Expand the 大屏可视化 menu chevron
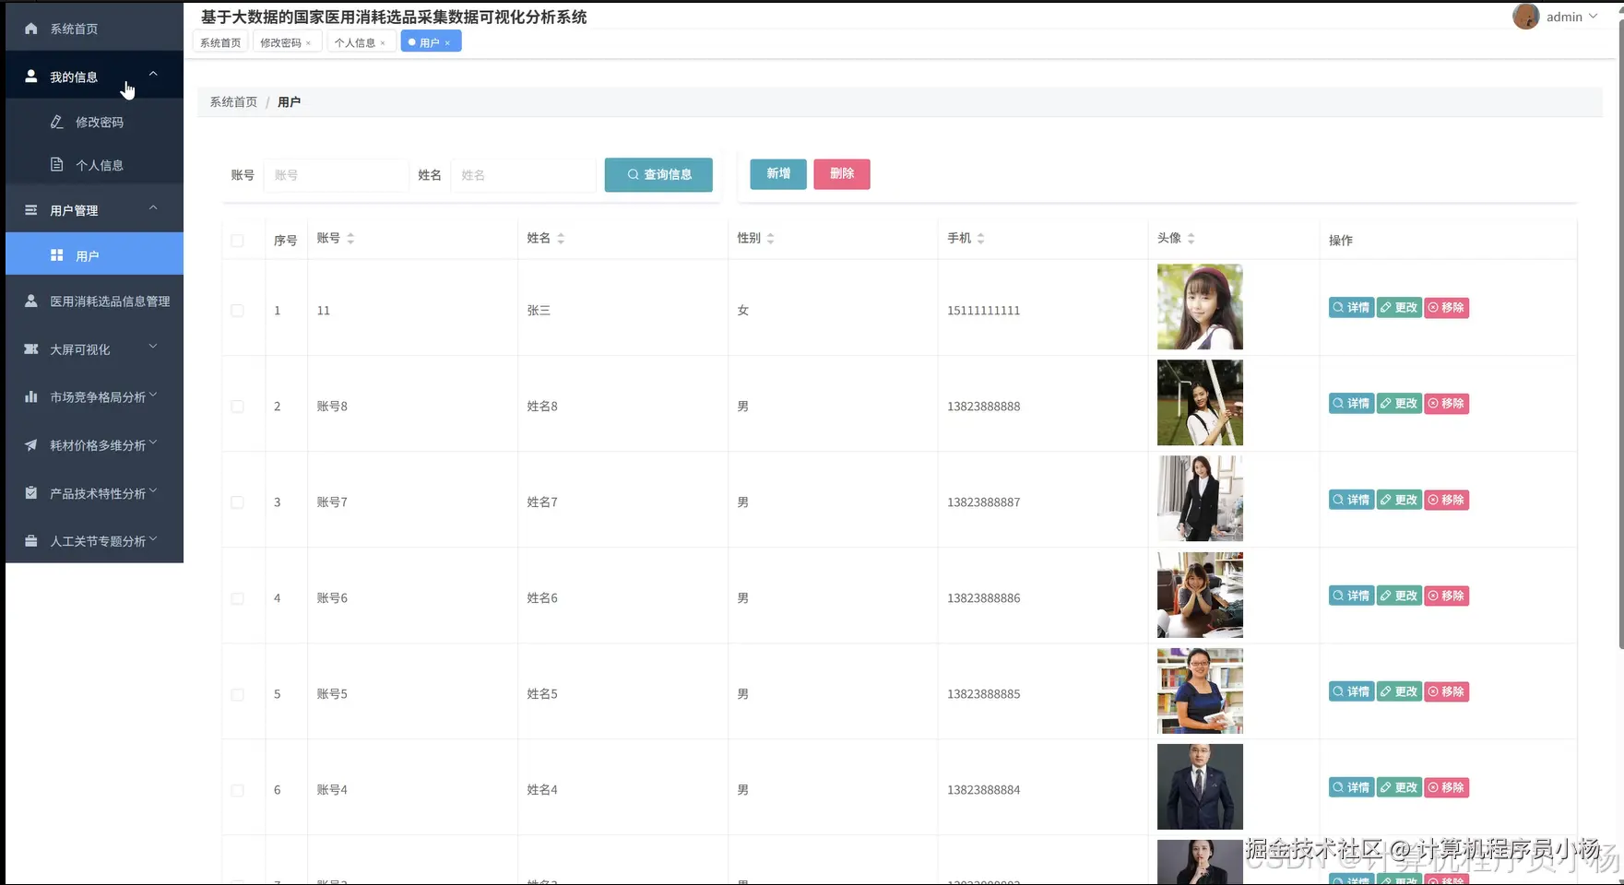 point(153,347)
